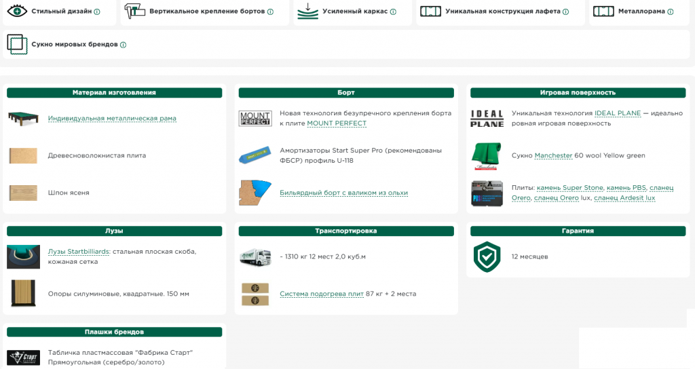Click the cushion profile cross-section image
The height and width of the screenshot is (369, 695).
[x=255, y=193]
